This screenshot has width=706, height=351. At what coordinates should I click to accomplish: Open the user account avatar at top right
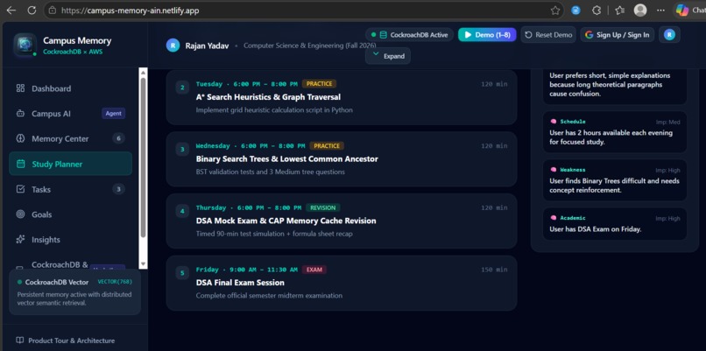tap(669, 35)
